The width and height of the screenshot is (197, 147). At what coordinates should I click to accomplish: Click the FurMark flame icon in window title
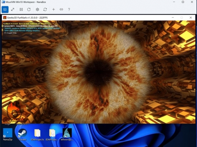[x=5, y=18]
